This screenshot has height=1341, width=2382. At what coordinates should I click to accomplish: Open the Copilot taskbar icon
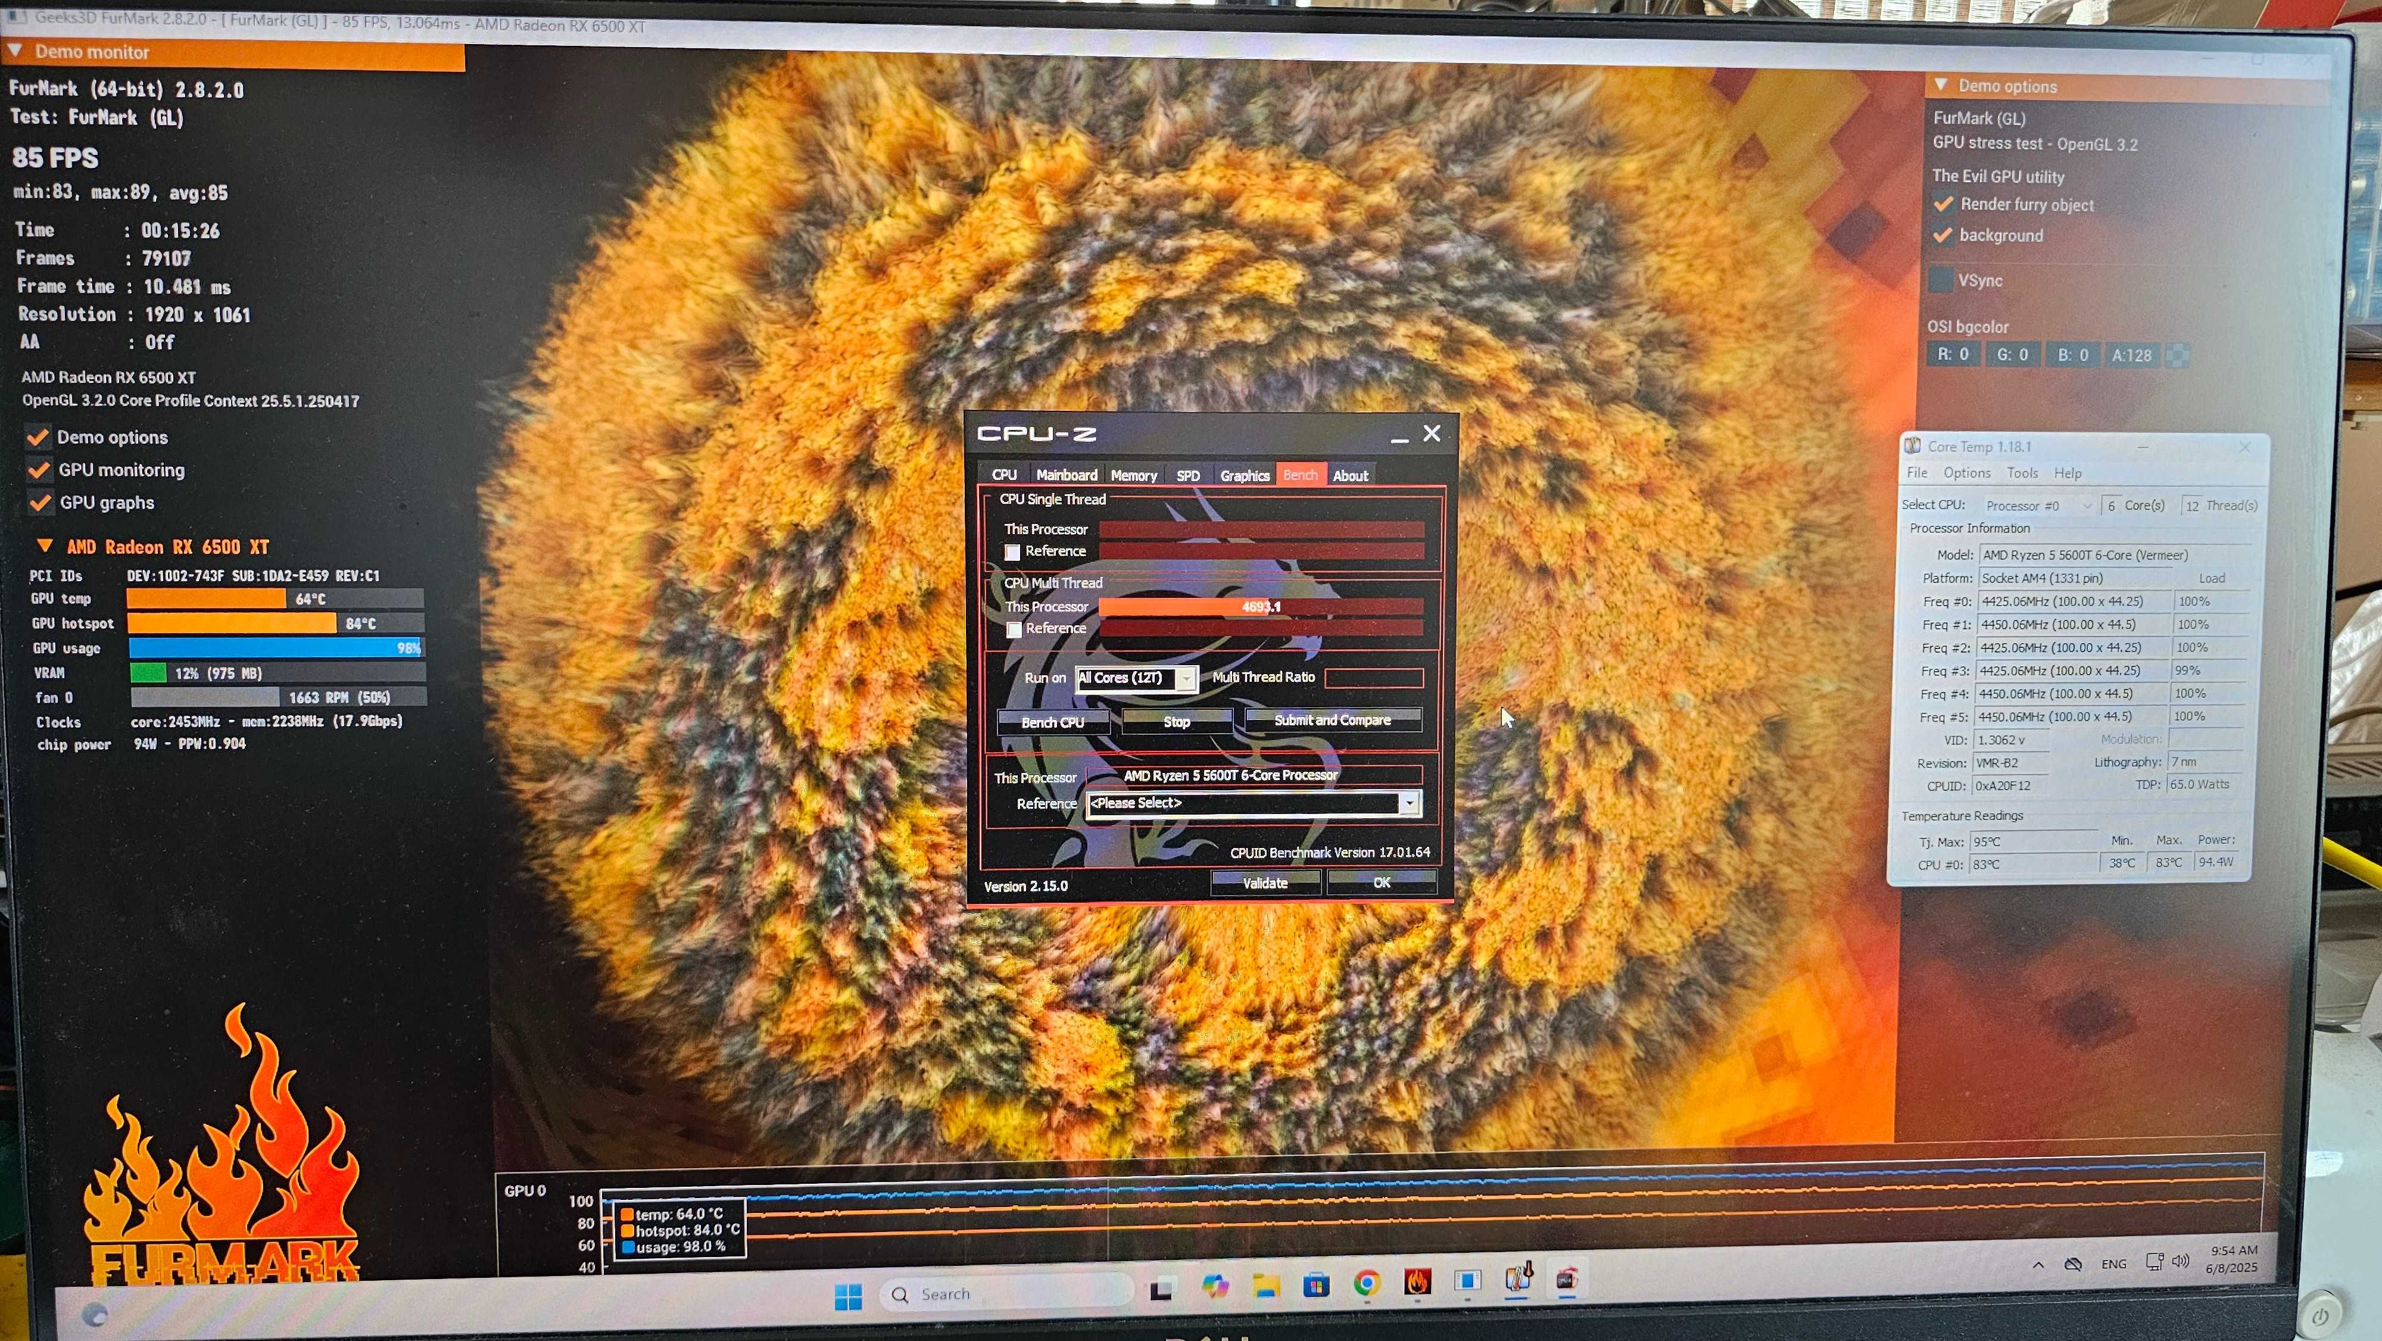pyautogui.click(x=1215, y=1286)
